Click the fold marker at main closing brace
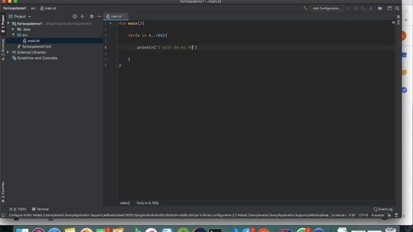 117,65
